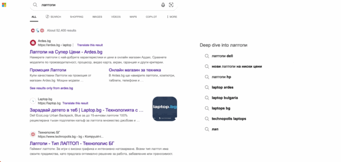Click search icon beside нови лаптопи на ниски цени
Screen dimensions: 341x162
coord(207,67)
